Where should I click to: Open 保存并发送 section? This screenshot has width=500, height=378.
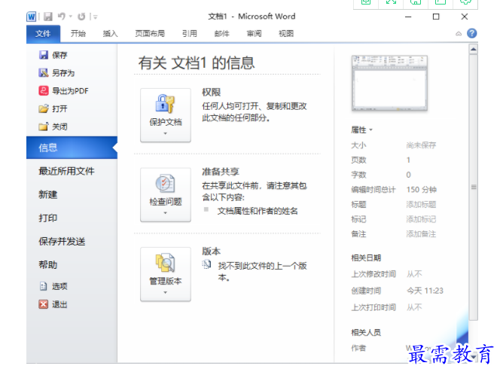(62, 242)
